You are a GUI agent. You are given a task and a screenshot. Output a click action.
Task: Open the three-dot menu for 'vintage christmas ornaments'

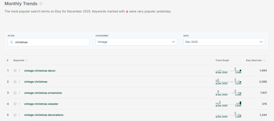[x=19, y=93]
